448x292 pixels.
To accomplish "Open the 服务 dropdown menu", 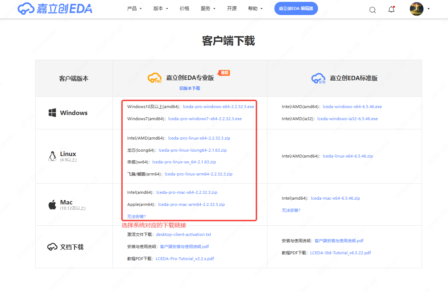I will click(x=208, y=9).
